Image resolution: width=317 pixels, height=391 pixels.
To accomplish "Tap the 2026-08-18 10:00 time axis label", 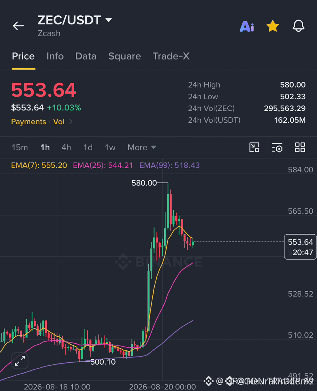I will 57,387.
